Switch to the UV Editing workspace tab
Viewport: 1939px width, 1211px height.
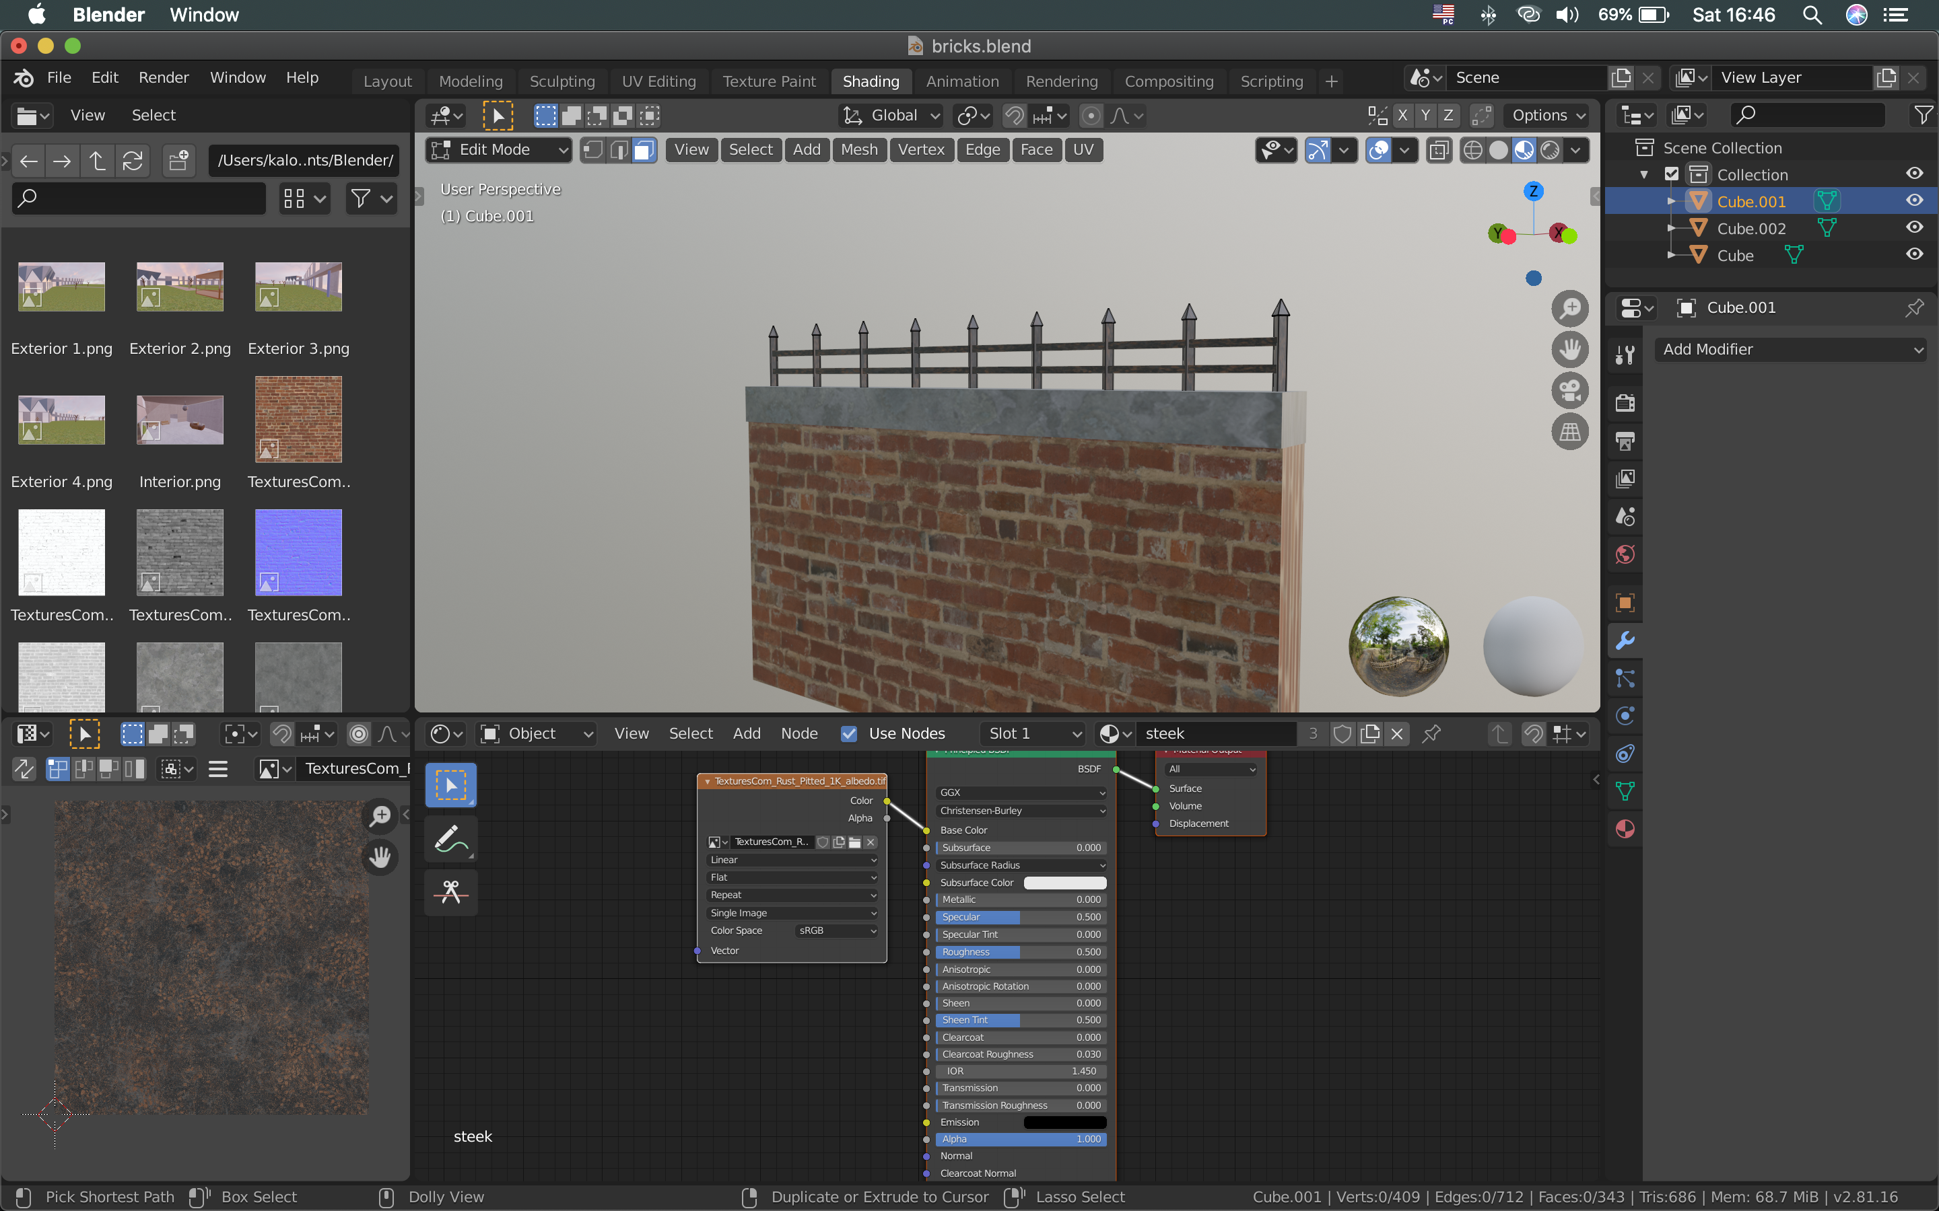(x=658, y=81)
